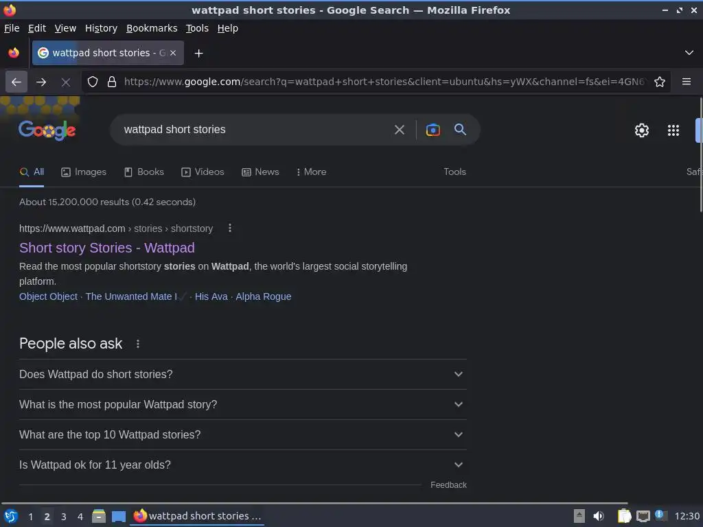The width and height of the screenshot is (703, 527).
Task: Open a new tab with the plus button
Action: tap(198, 54)
